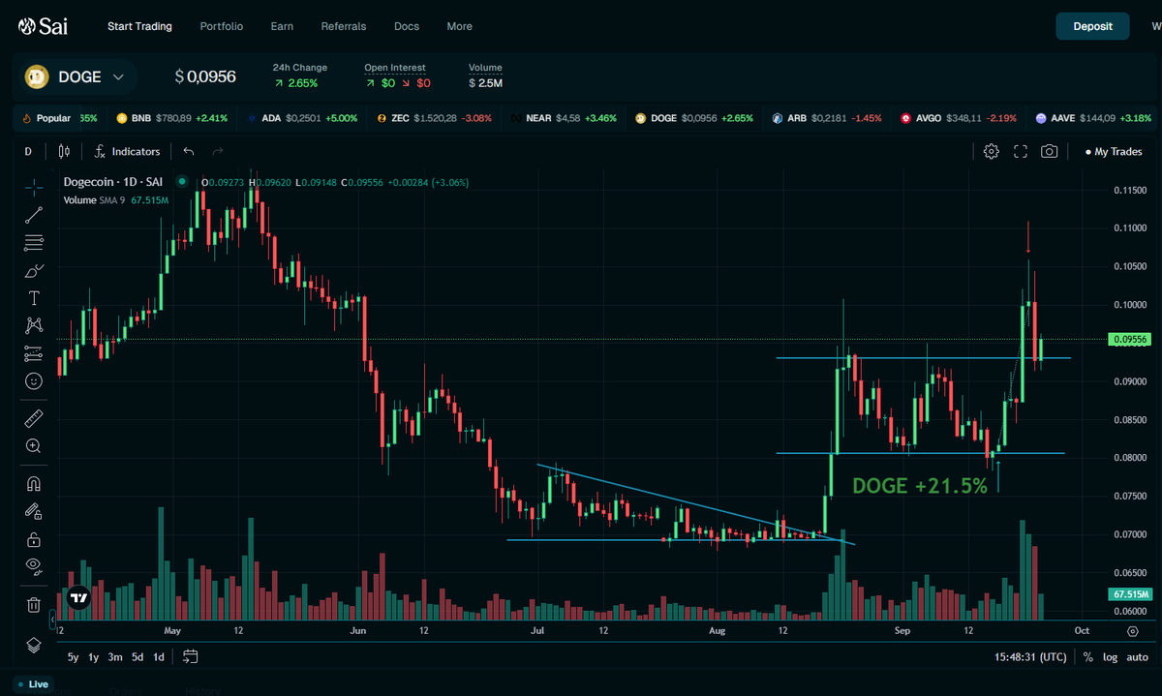Screen dimensions: 1162x696
Task: Set chart range to 1y
Action: 94,657
